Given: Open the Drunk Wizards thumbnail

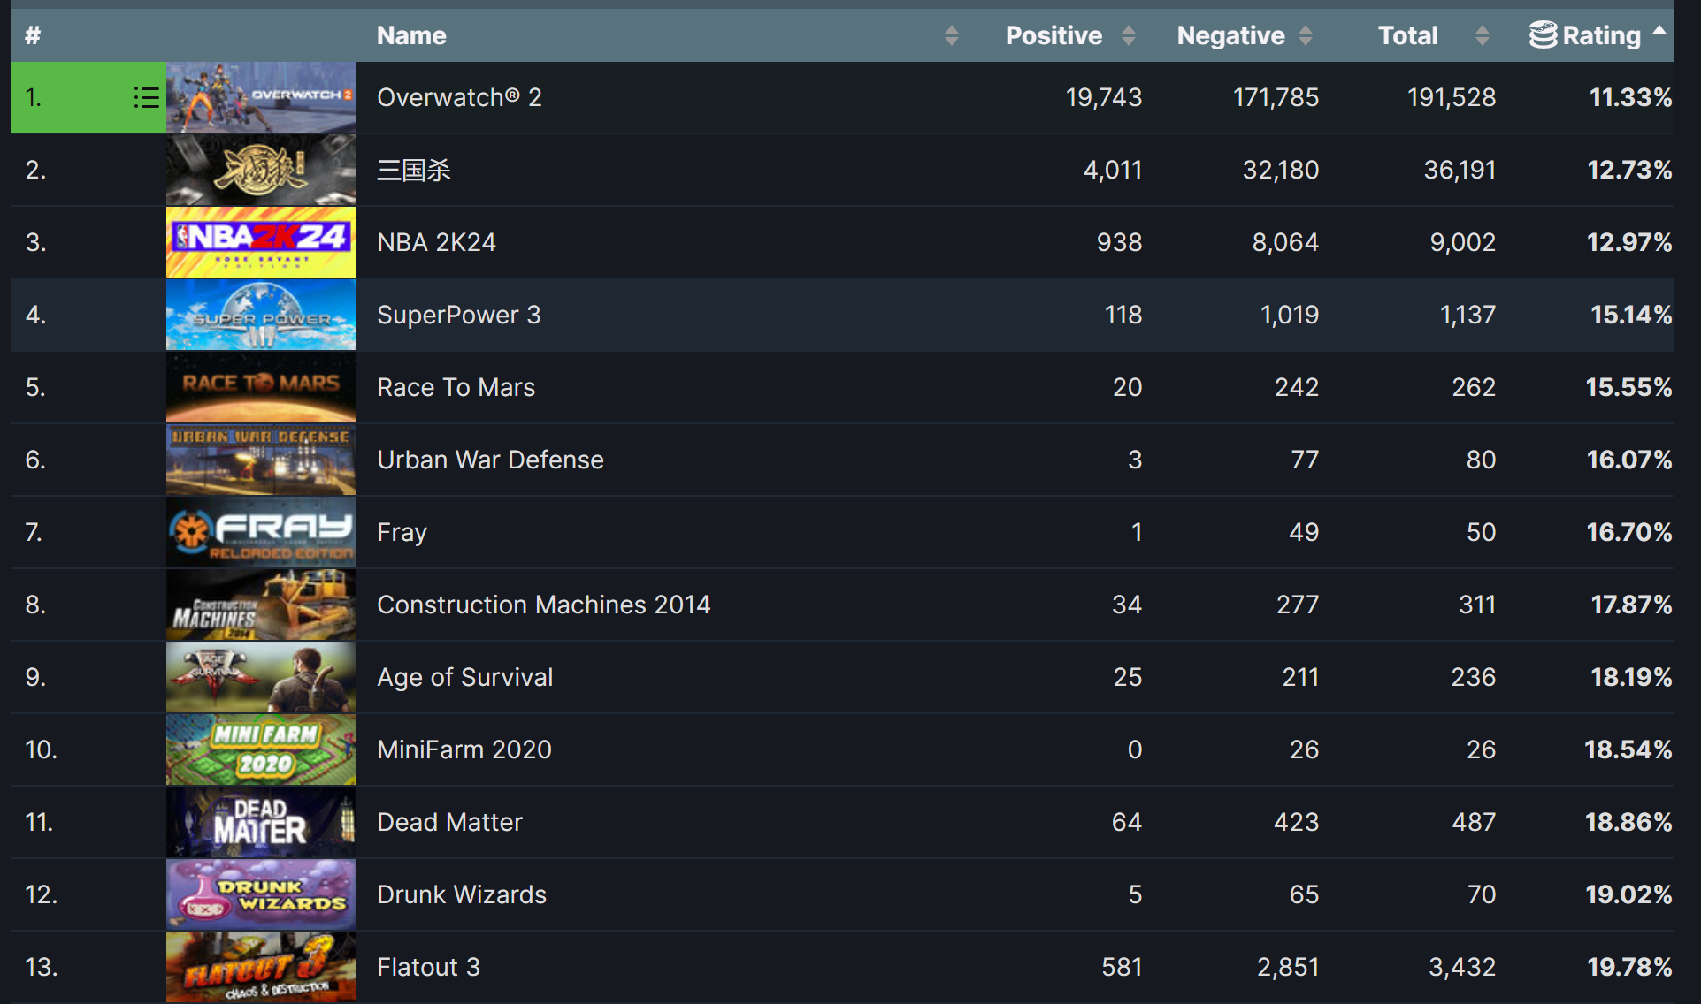Looking at the screenshot, I should [x=261, y=894].
